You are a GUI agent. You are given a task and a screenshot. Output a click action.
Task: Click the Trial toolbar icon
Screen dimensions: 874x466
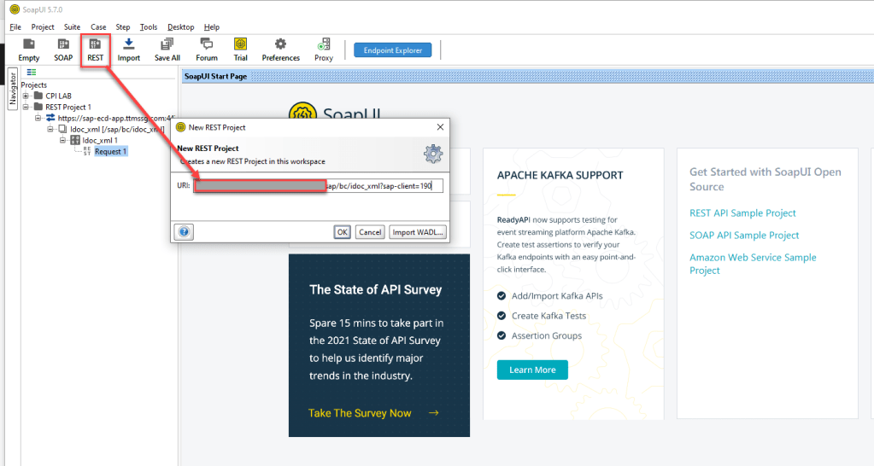click(240, 50)
